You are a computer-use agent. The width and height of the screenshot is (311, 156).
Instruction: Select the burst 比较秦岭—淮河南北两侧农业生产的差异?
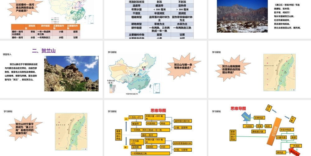point(25,9)
